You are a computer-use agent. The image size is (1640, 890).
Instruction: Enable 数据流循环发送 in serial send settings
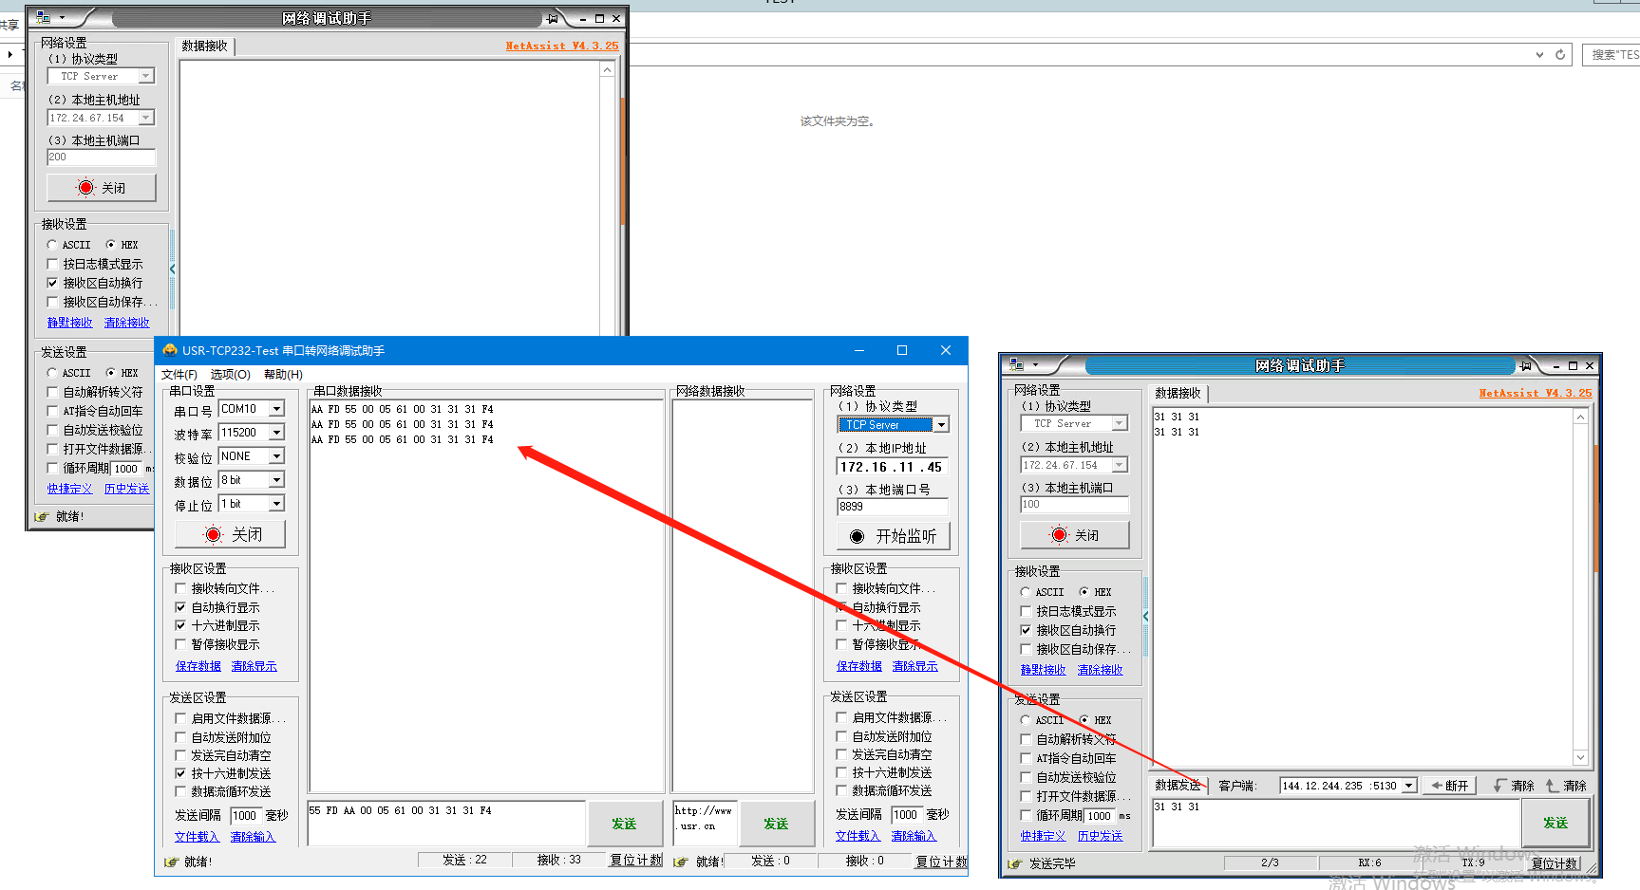coord(180,791)
